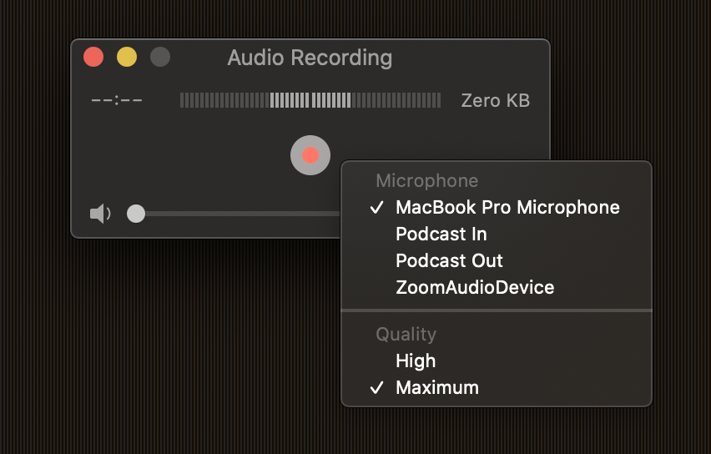Viewport: 711px width, 454px height.
Task: Click the elapsed time display
Action: pos(117,101)
